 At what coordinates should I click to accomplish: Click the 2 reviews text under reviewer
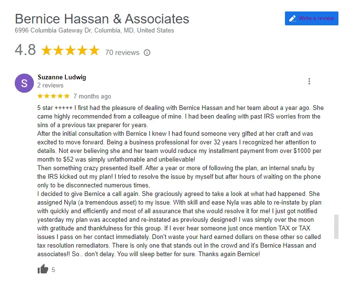[50, 85]
